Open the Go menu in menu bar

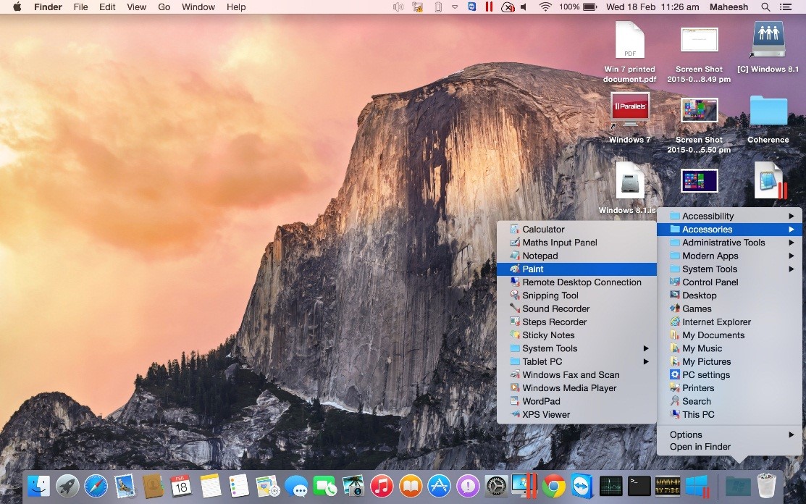[164, 7]
